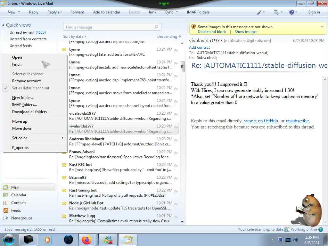Select Unread from contacts quick view
The image size is (328, 246).
(x=28, y=39)
